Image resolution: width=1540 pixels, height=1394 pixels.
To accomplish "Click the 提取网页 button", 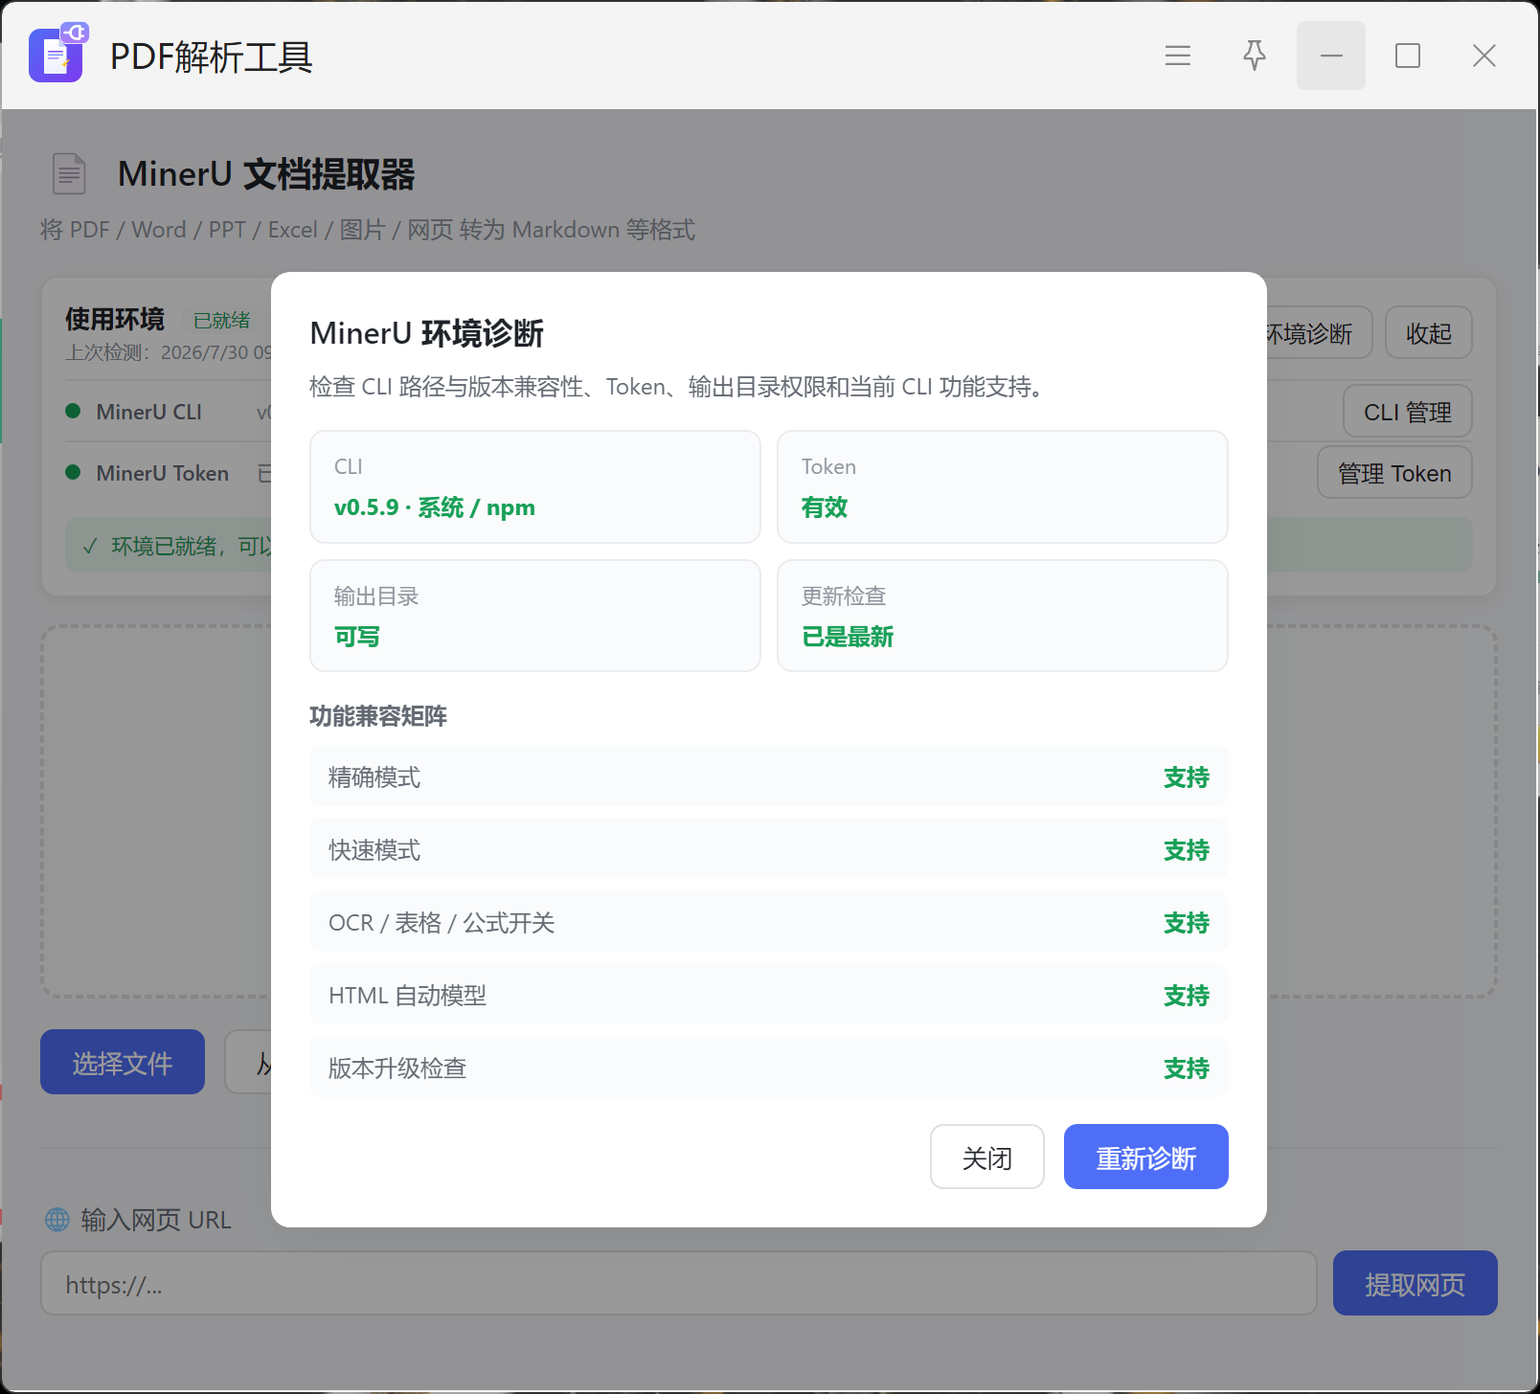I will point(1415,1283).
